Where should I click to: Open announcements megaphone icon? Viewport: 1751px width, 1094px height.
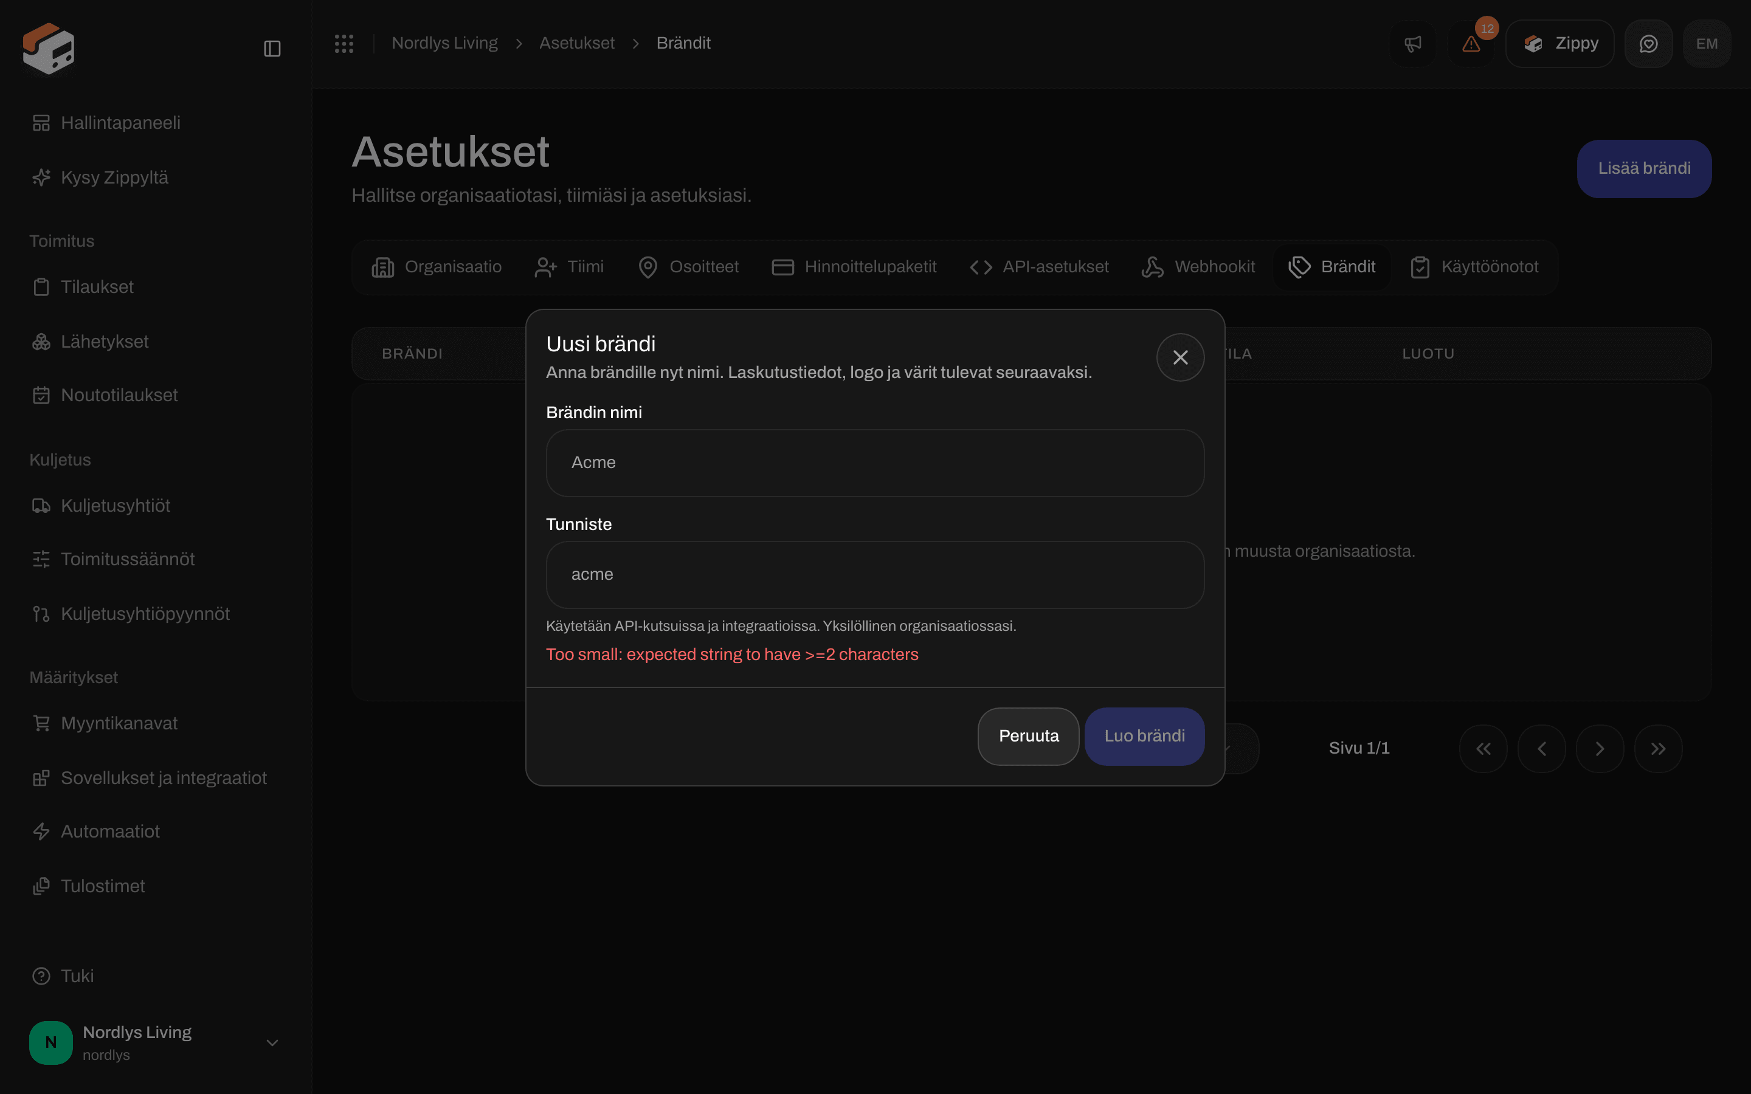1413,43
